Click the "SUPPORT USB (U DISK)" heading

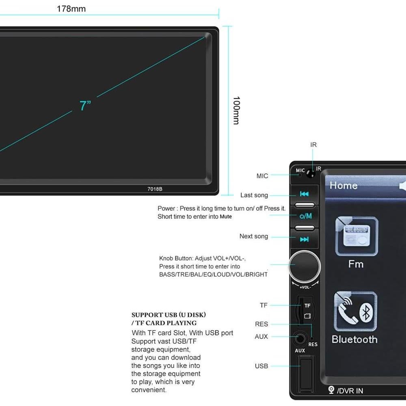tap(168, 315)
